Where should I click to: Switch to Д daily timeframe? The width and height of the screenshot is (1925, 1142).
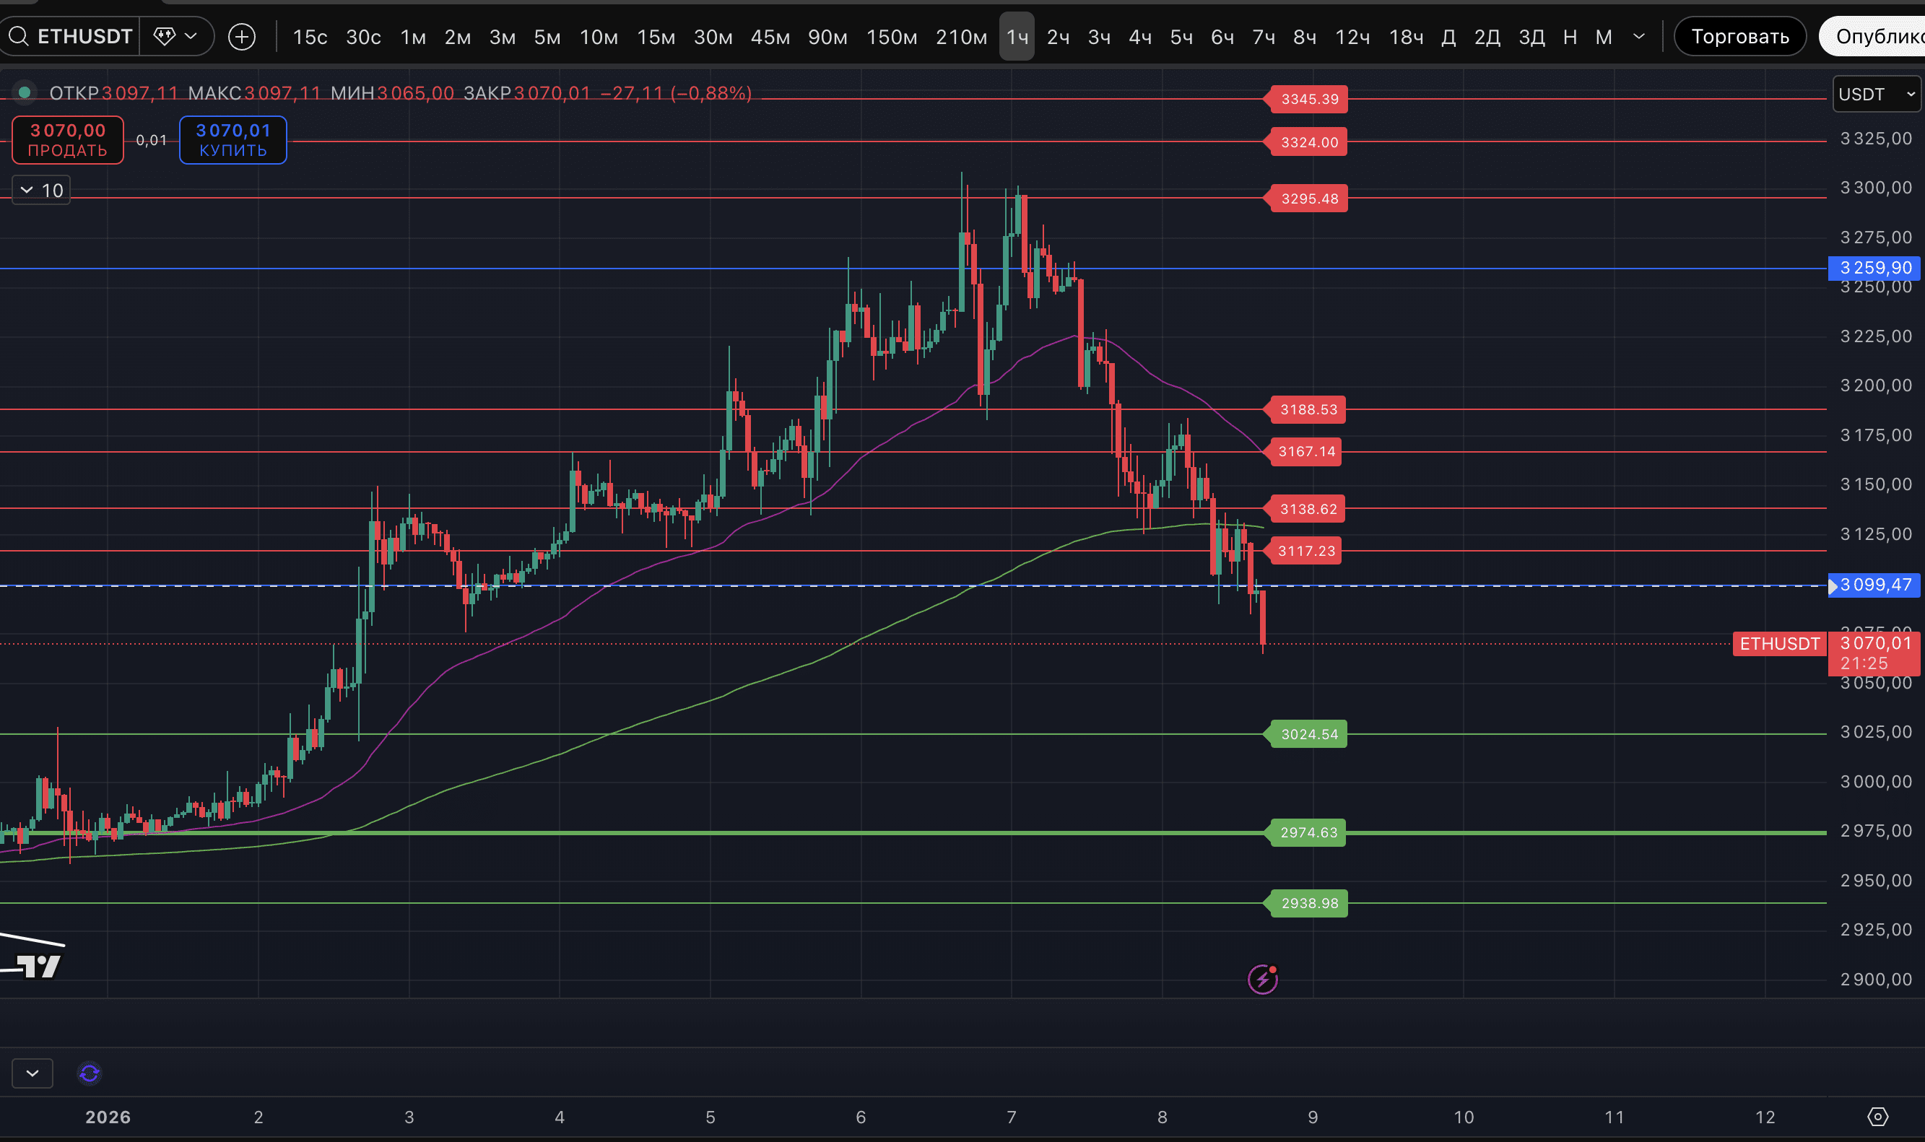click(1448, 37)
